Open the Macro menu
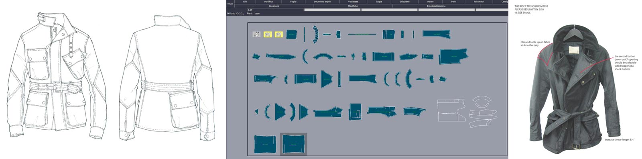Viewport: 642px width, 159px height. [430, 2]
